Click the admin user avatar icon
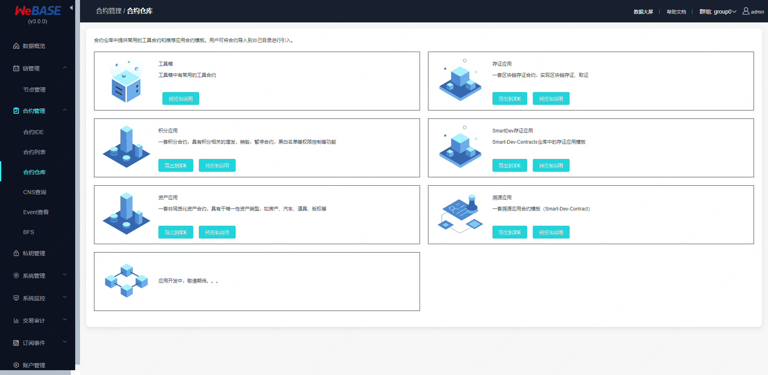Screen dimensions: 768x375 pyautogui.click(x=746, y=11)
